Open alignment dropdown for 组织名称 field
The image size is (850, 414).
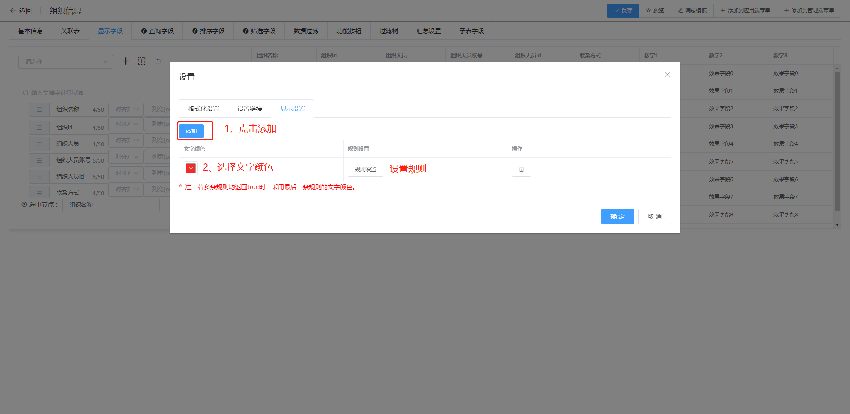(126, 109)
